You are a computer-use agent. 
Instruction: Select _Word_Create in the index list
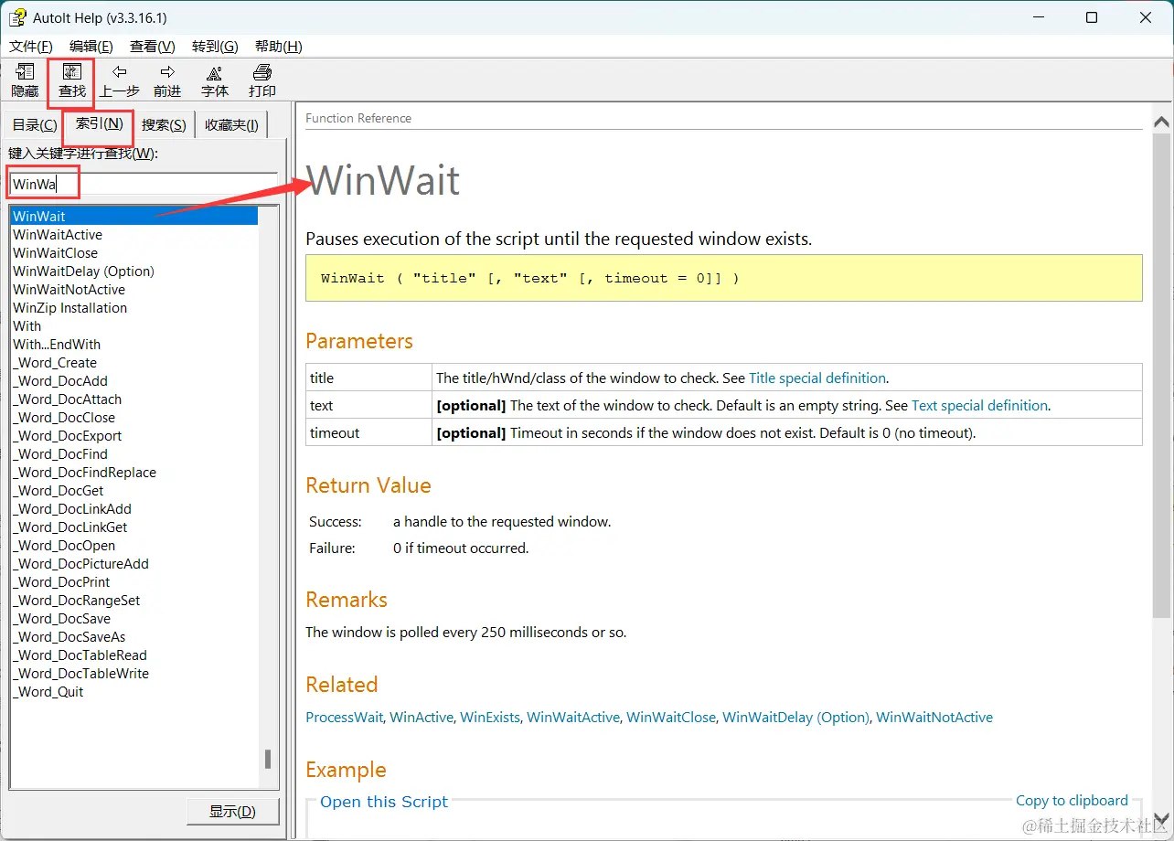(55, 363)
